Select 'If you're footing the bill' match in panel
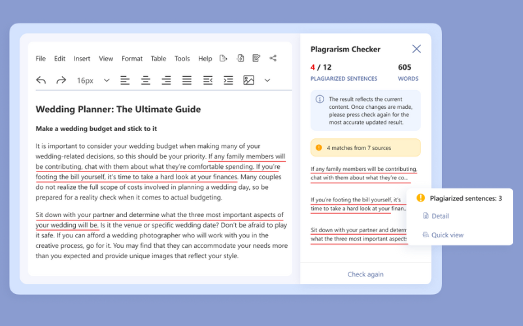The height and width of the screenshot is (326, 523). [x=358, y=204]
